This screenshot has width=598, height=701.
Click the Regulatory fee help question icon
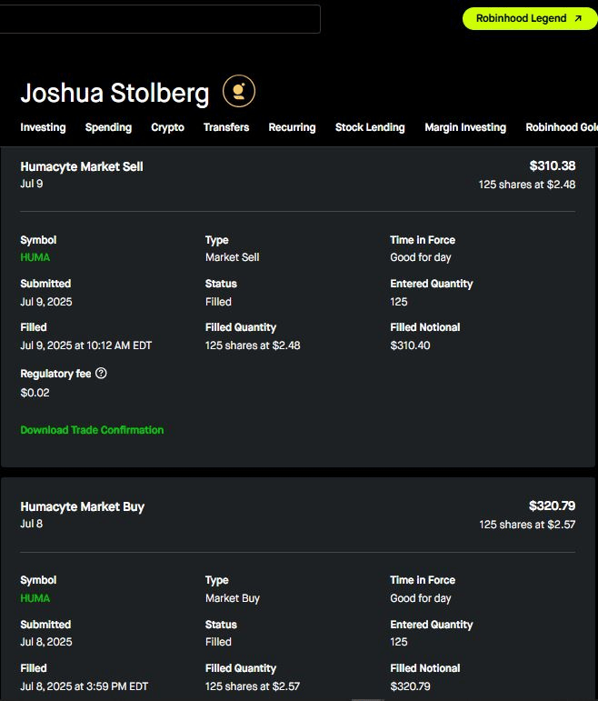[x=101, y=374]
